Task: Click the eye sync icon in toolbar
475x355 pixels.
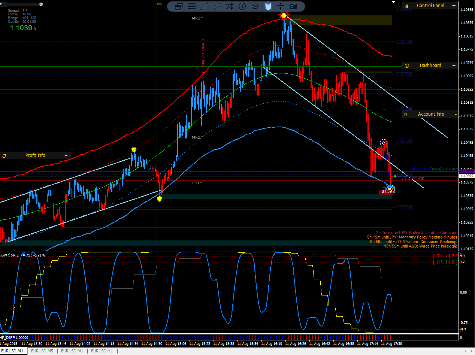Action: [x=255, y=6]
